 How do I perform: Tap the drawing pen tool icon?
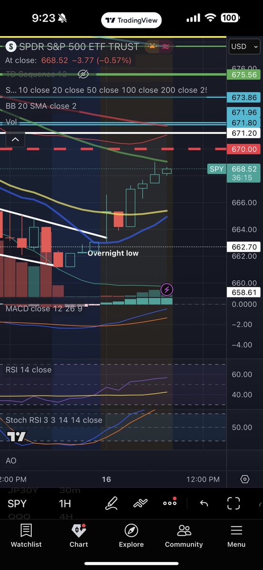[112, 503]
